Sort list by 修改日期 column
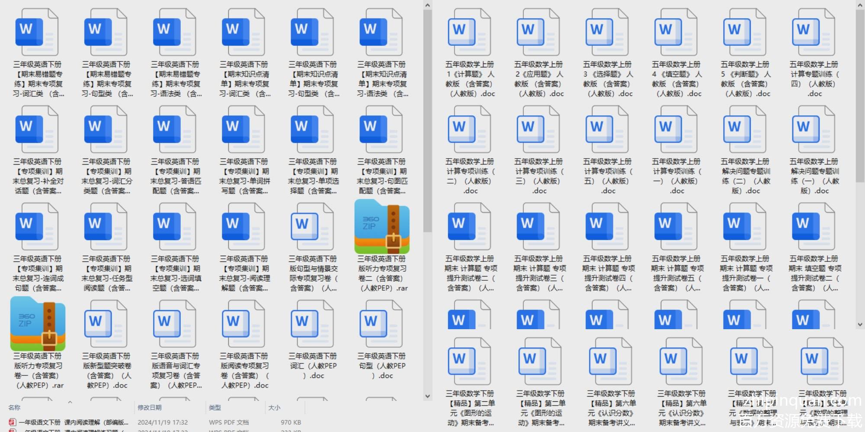The image size is (865, 432). point(150,407)
